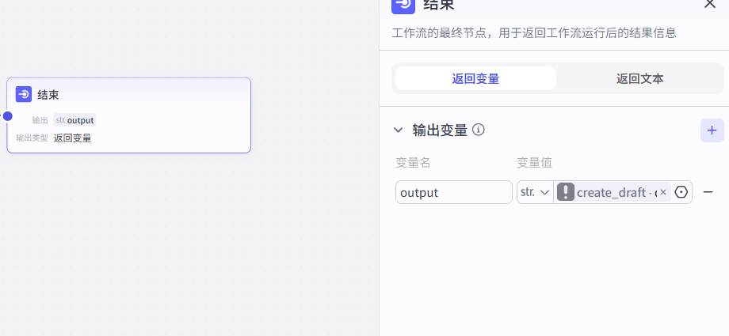Click 返回变量 output type in node

(x=72, y=138)
